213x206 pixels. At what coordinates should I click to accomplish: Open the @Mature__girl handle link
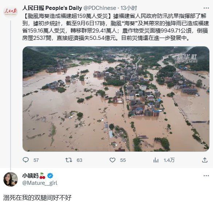(40, 183)
